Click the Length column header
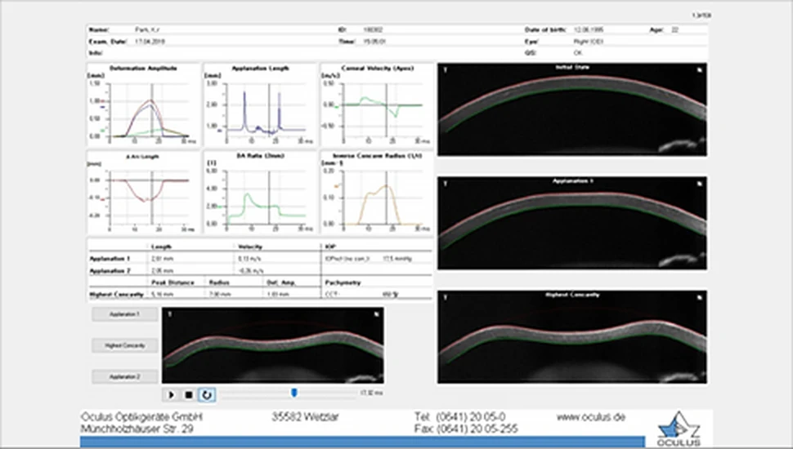This screenshot has width=793, height=449. (x=161, y=247)
